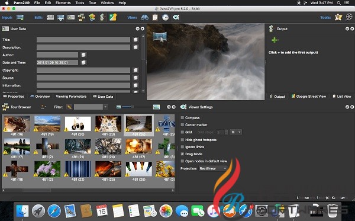
Task: Switch to the Properties tab
Action: pos(14,97)
